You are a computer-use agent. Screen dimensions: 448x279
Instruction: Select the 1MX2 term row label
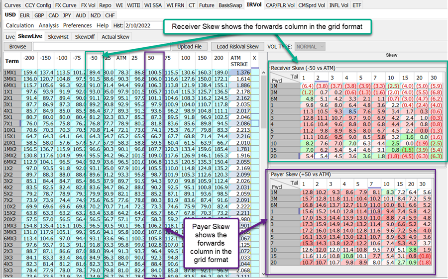(x=12, y=149)
